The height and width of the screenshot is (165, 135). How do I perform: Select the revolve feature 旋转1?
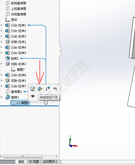[15, 97]
